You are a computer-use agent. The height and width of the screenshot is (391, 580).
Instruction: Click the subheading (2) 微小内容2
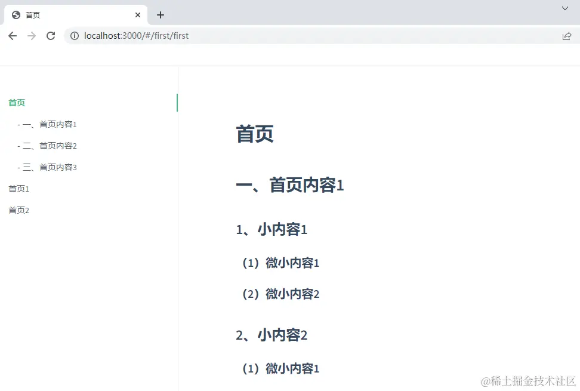pyautogui.click(x=280, y=294)
